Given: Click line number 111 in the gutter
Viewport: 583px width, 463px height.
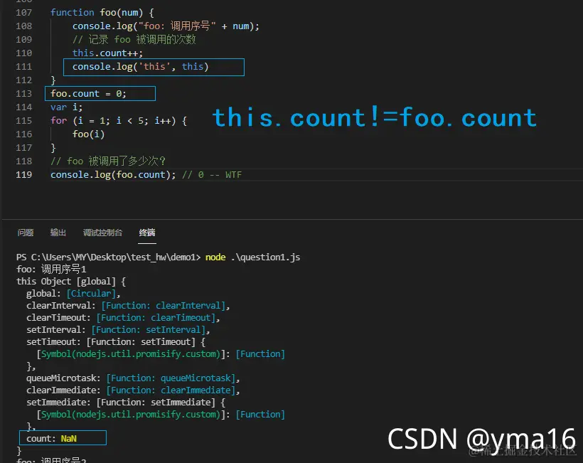Looking at the screenshot, I should pos(23,67).
